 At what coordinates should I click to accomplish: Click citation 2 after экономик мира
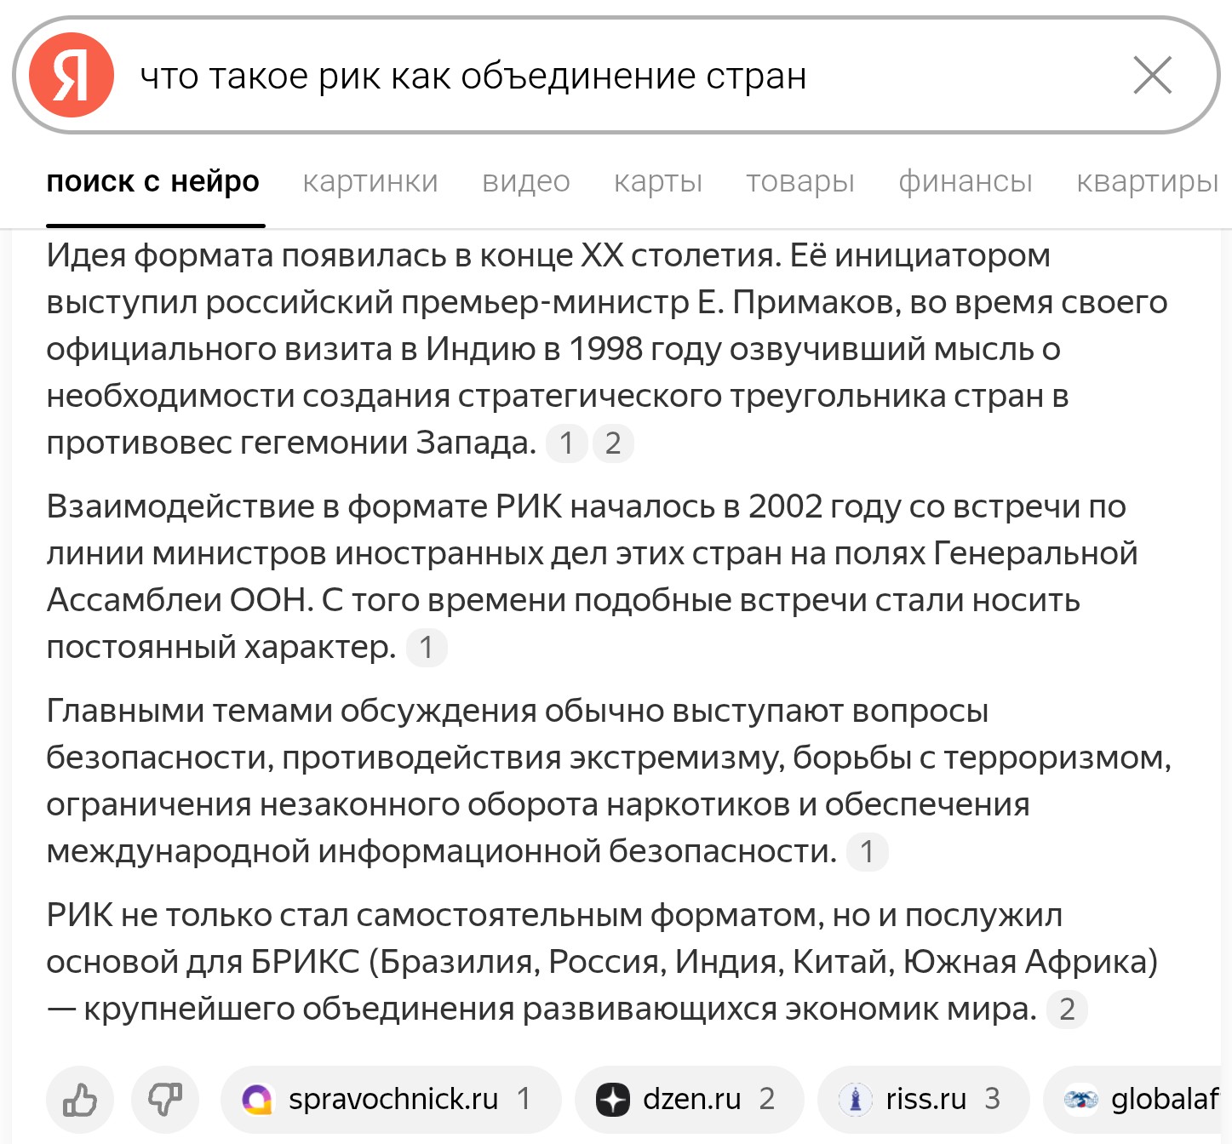click(1067, 1010)
